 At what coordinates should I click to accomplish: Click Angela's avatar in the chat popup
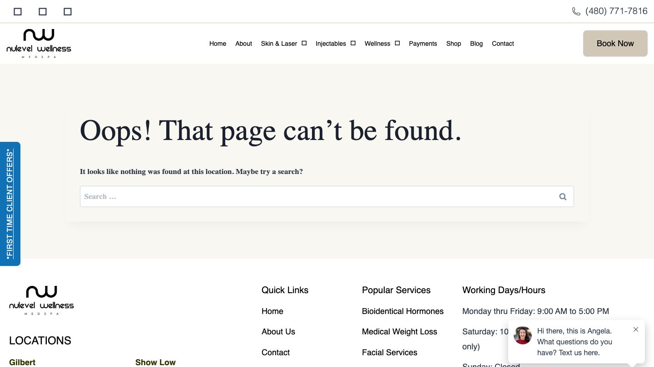[523, 335]
